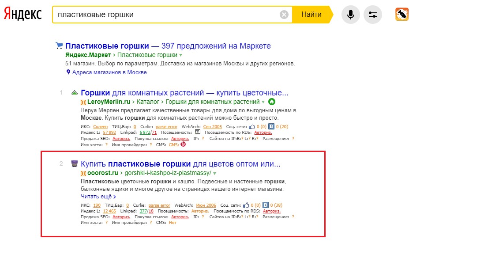The image size is (499, 258).
Task: Open the Каталог breadcrumb of LeroyMerlin
Action: click(x=148, y=102)
